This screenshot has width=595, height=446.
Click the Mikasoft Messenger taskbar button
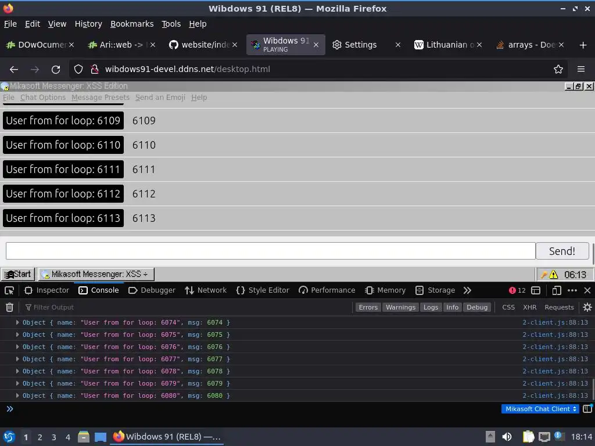(97, 274)
